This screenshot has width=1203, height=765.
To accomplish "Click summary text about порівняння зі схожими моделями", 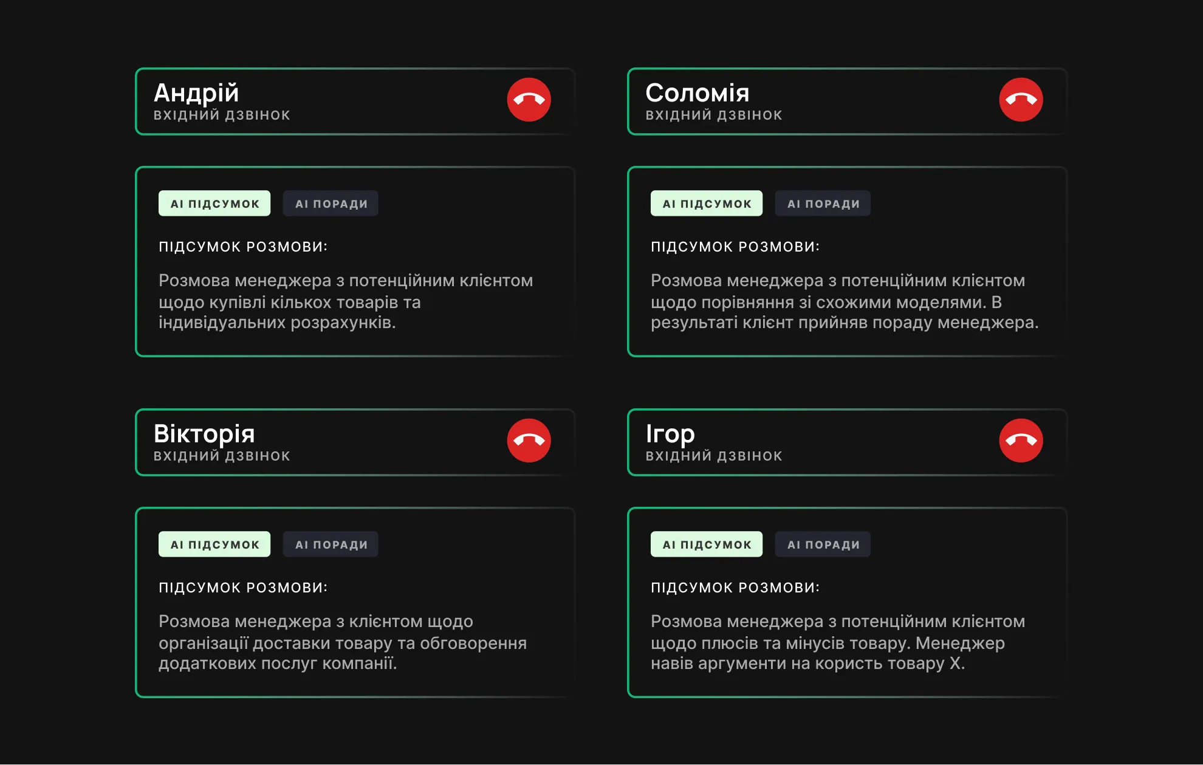I will pyautogui.click(x=844, y=301).
